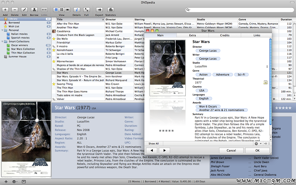Set the star rating under the poster
This screenshot has width=296, height=185.
[x=166, y=131]
